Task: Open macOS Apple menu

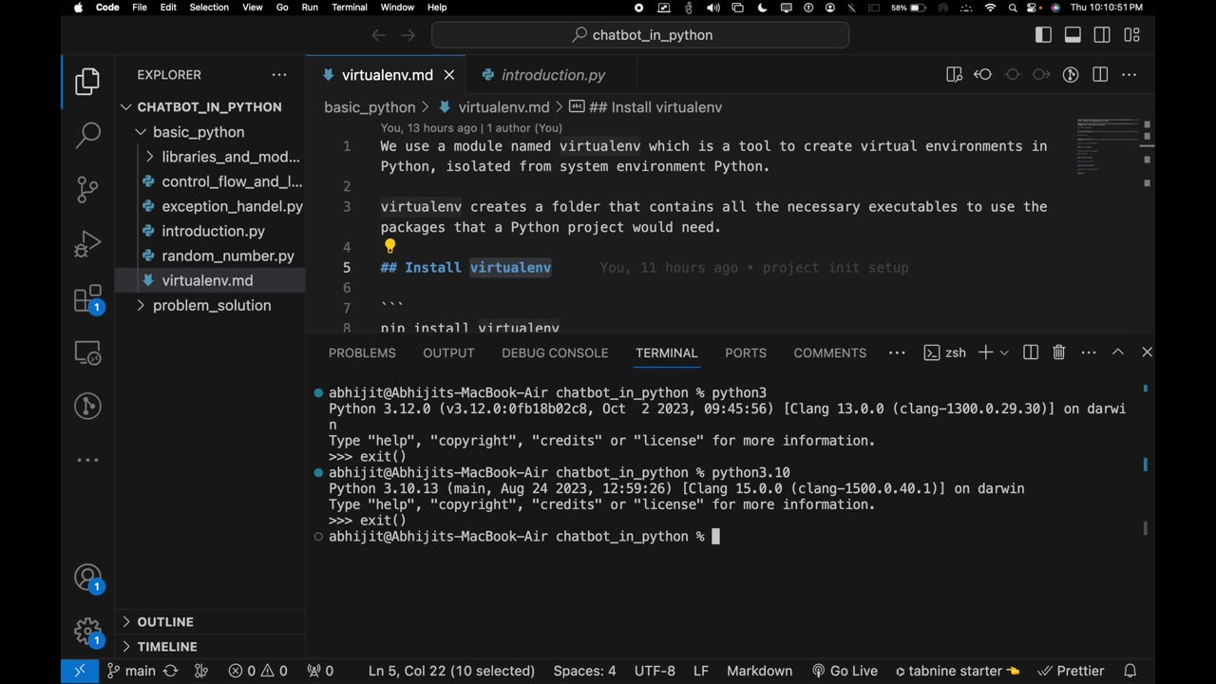Action: [x=79, y=7]
